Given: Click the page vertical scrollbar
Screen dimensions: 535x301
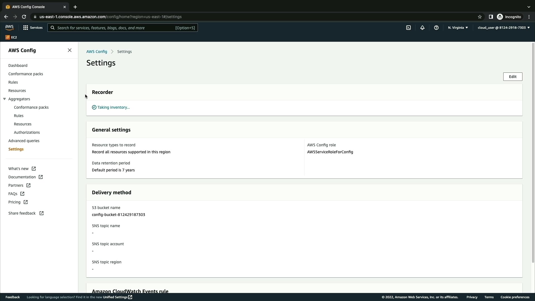Looking at the screenshot, I should click(x=533, y=153).
